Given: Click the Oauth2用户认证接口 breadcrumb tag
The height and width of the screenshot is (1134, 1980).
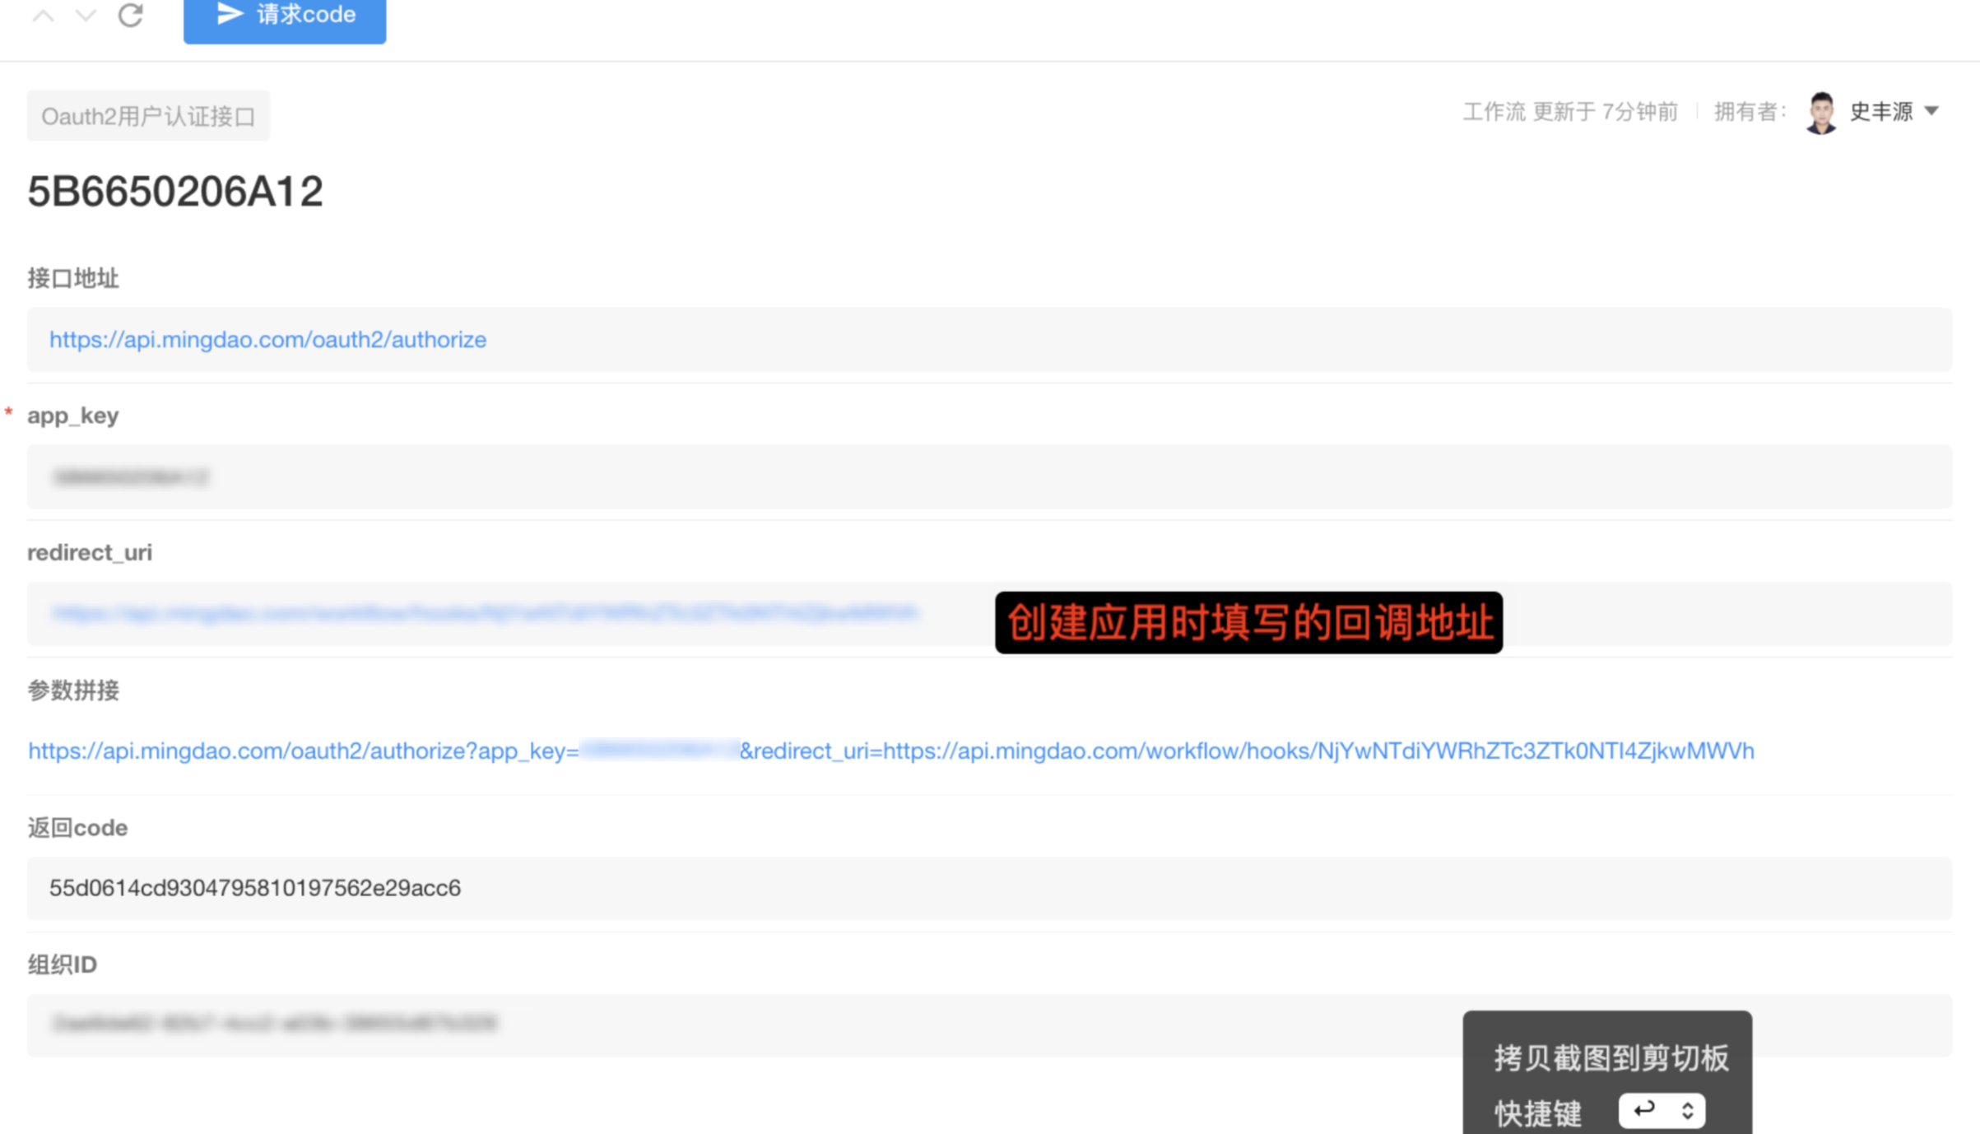Looking at the screenshot, I should (148, 116).
